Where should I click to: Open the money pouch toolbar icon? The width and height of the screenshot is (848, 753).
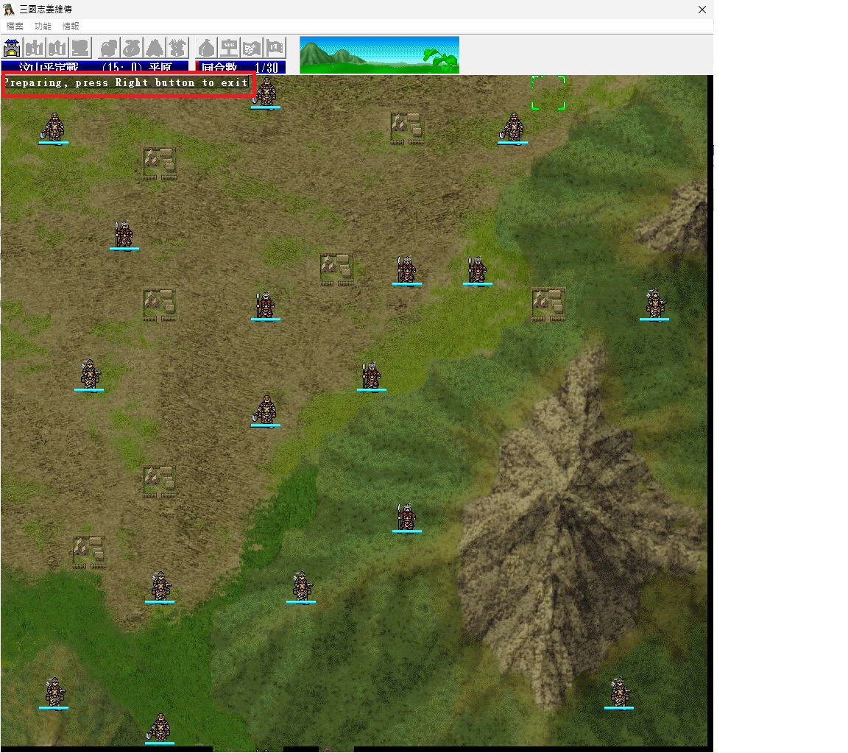(207, 48)
